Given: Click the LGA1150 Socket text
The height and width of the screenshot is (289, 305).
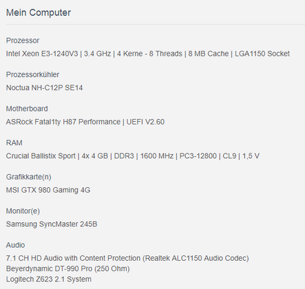Looking at the screenshot, I should [x=262, y=54].
